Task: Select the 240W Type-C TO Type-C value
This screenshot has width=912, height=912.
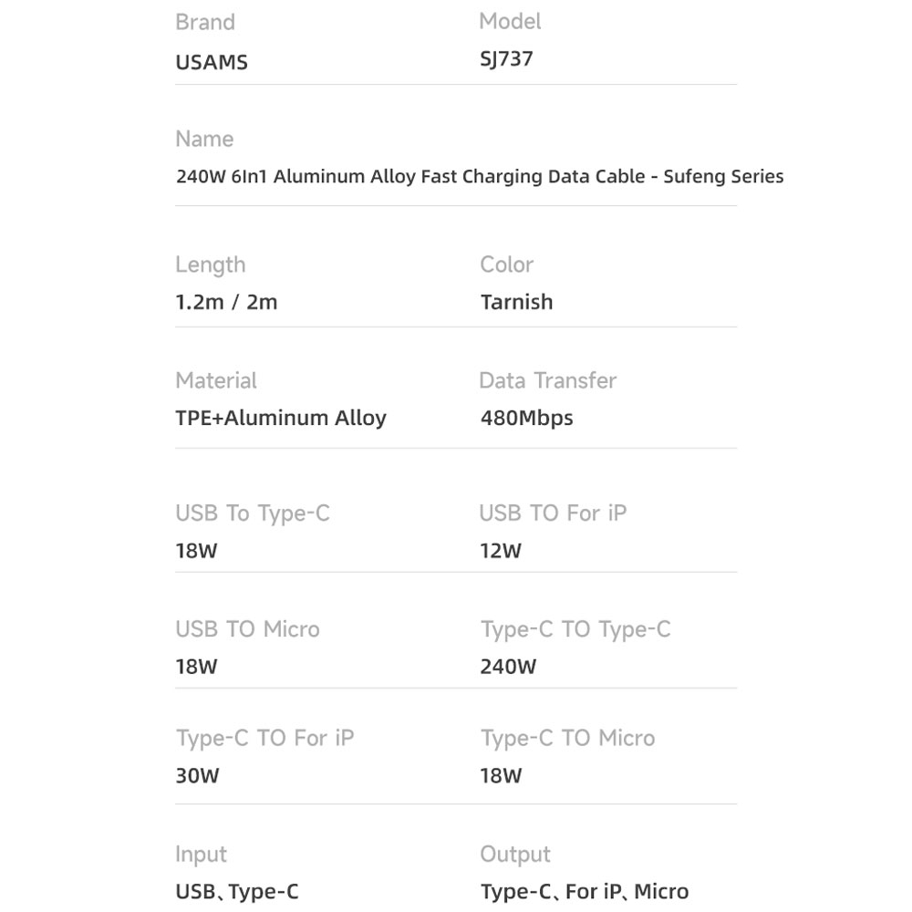Action: 508,667
